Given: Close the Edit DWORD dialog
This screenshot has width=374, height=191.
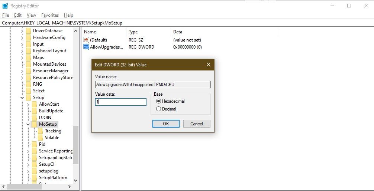Looking at the screenshot, I should point(209,65).
